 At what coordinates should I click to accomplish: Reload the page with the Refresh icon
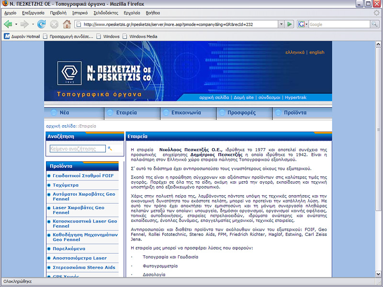[42, 24]
